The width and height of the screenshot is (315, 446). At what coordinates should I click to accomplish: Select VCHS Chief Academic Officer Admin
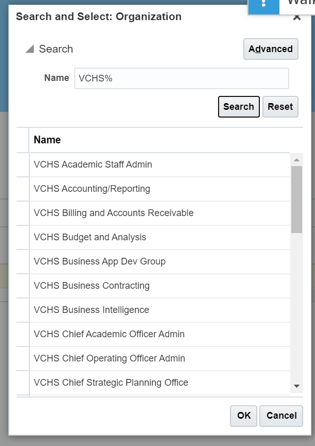(x=109, y=334)
